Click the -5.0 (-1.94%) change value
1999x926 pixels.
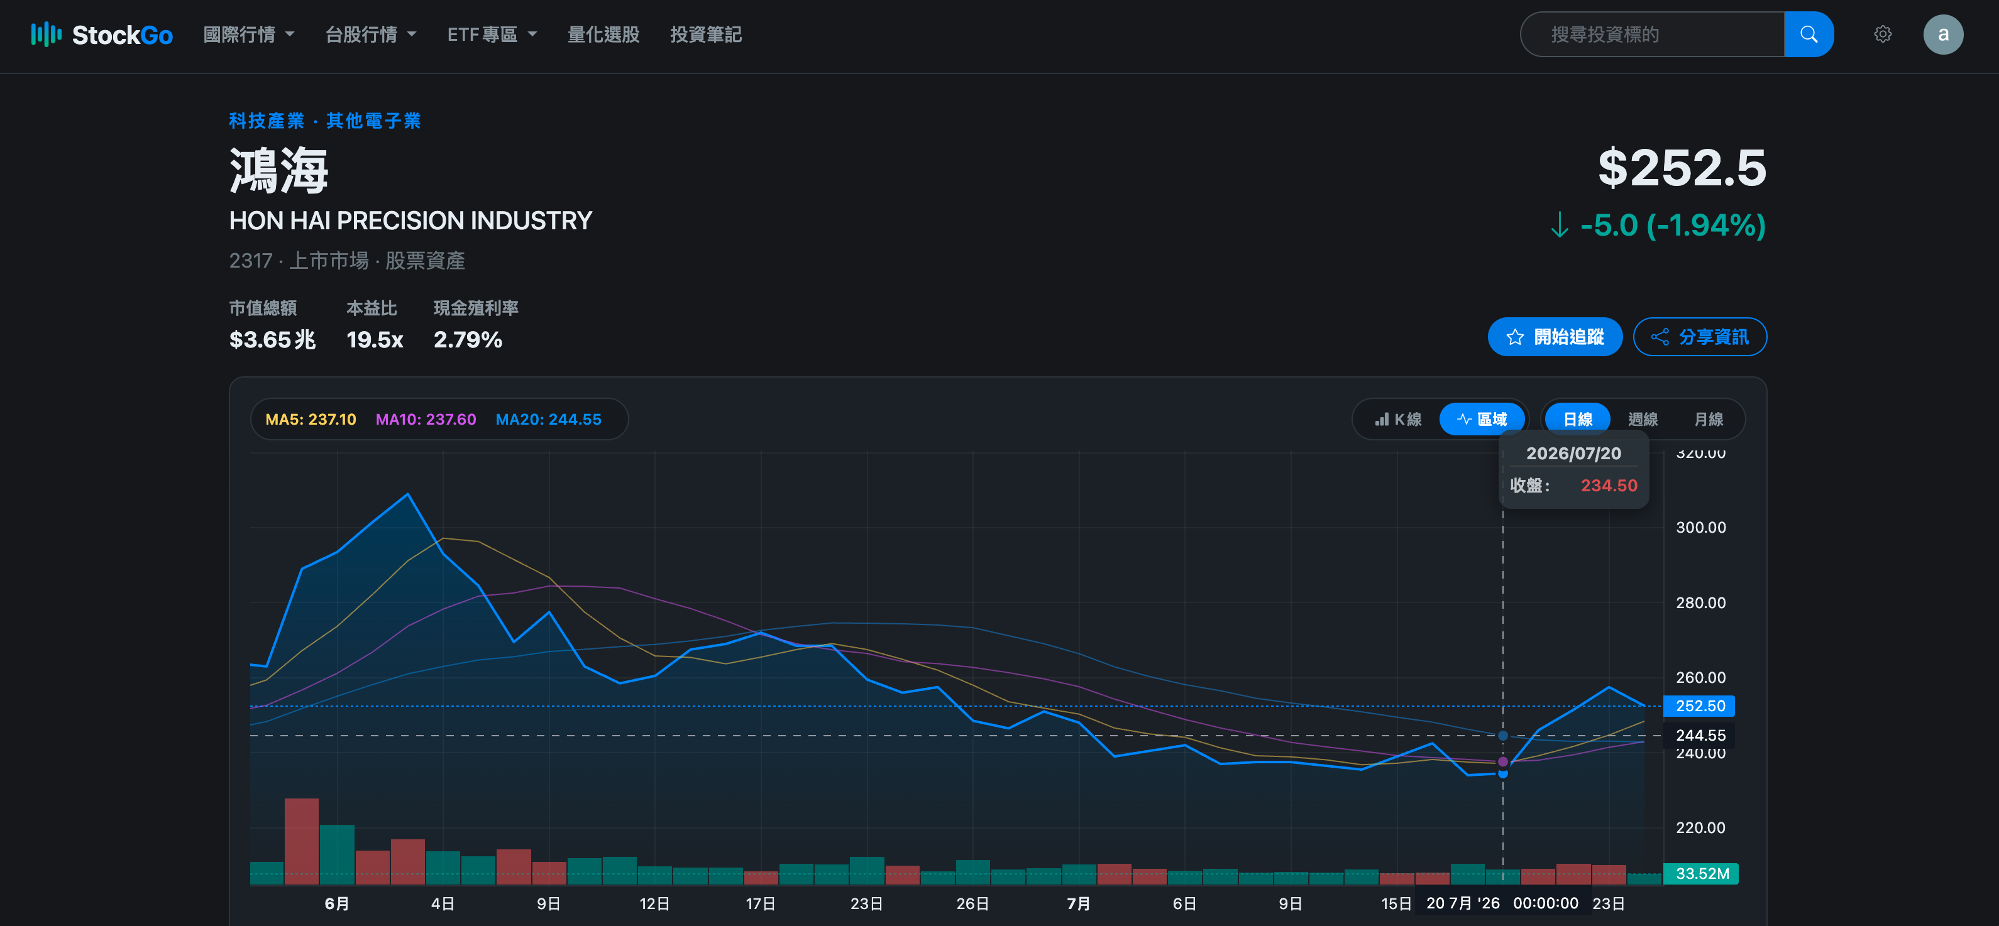1672,226
